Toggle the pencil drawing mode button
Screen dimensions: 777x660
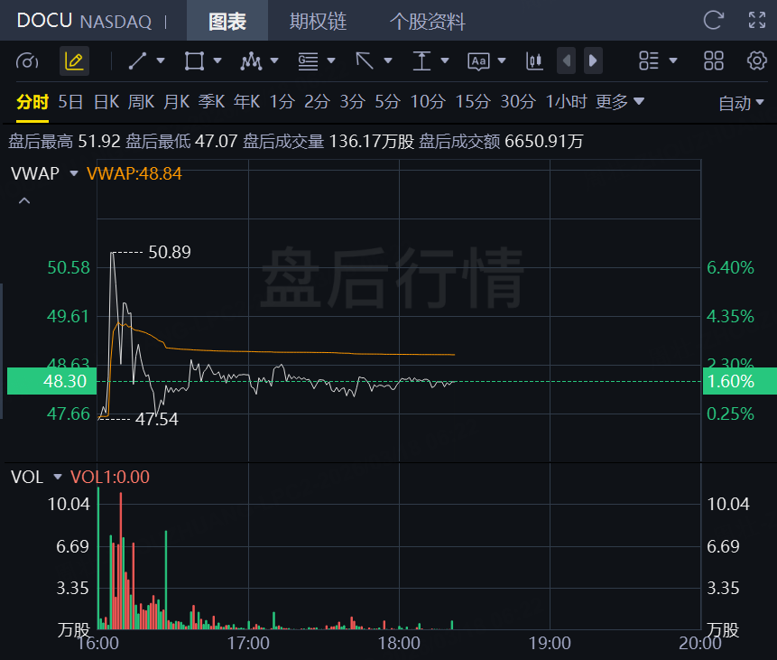(74, 61)
